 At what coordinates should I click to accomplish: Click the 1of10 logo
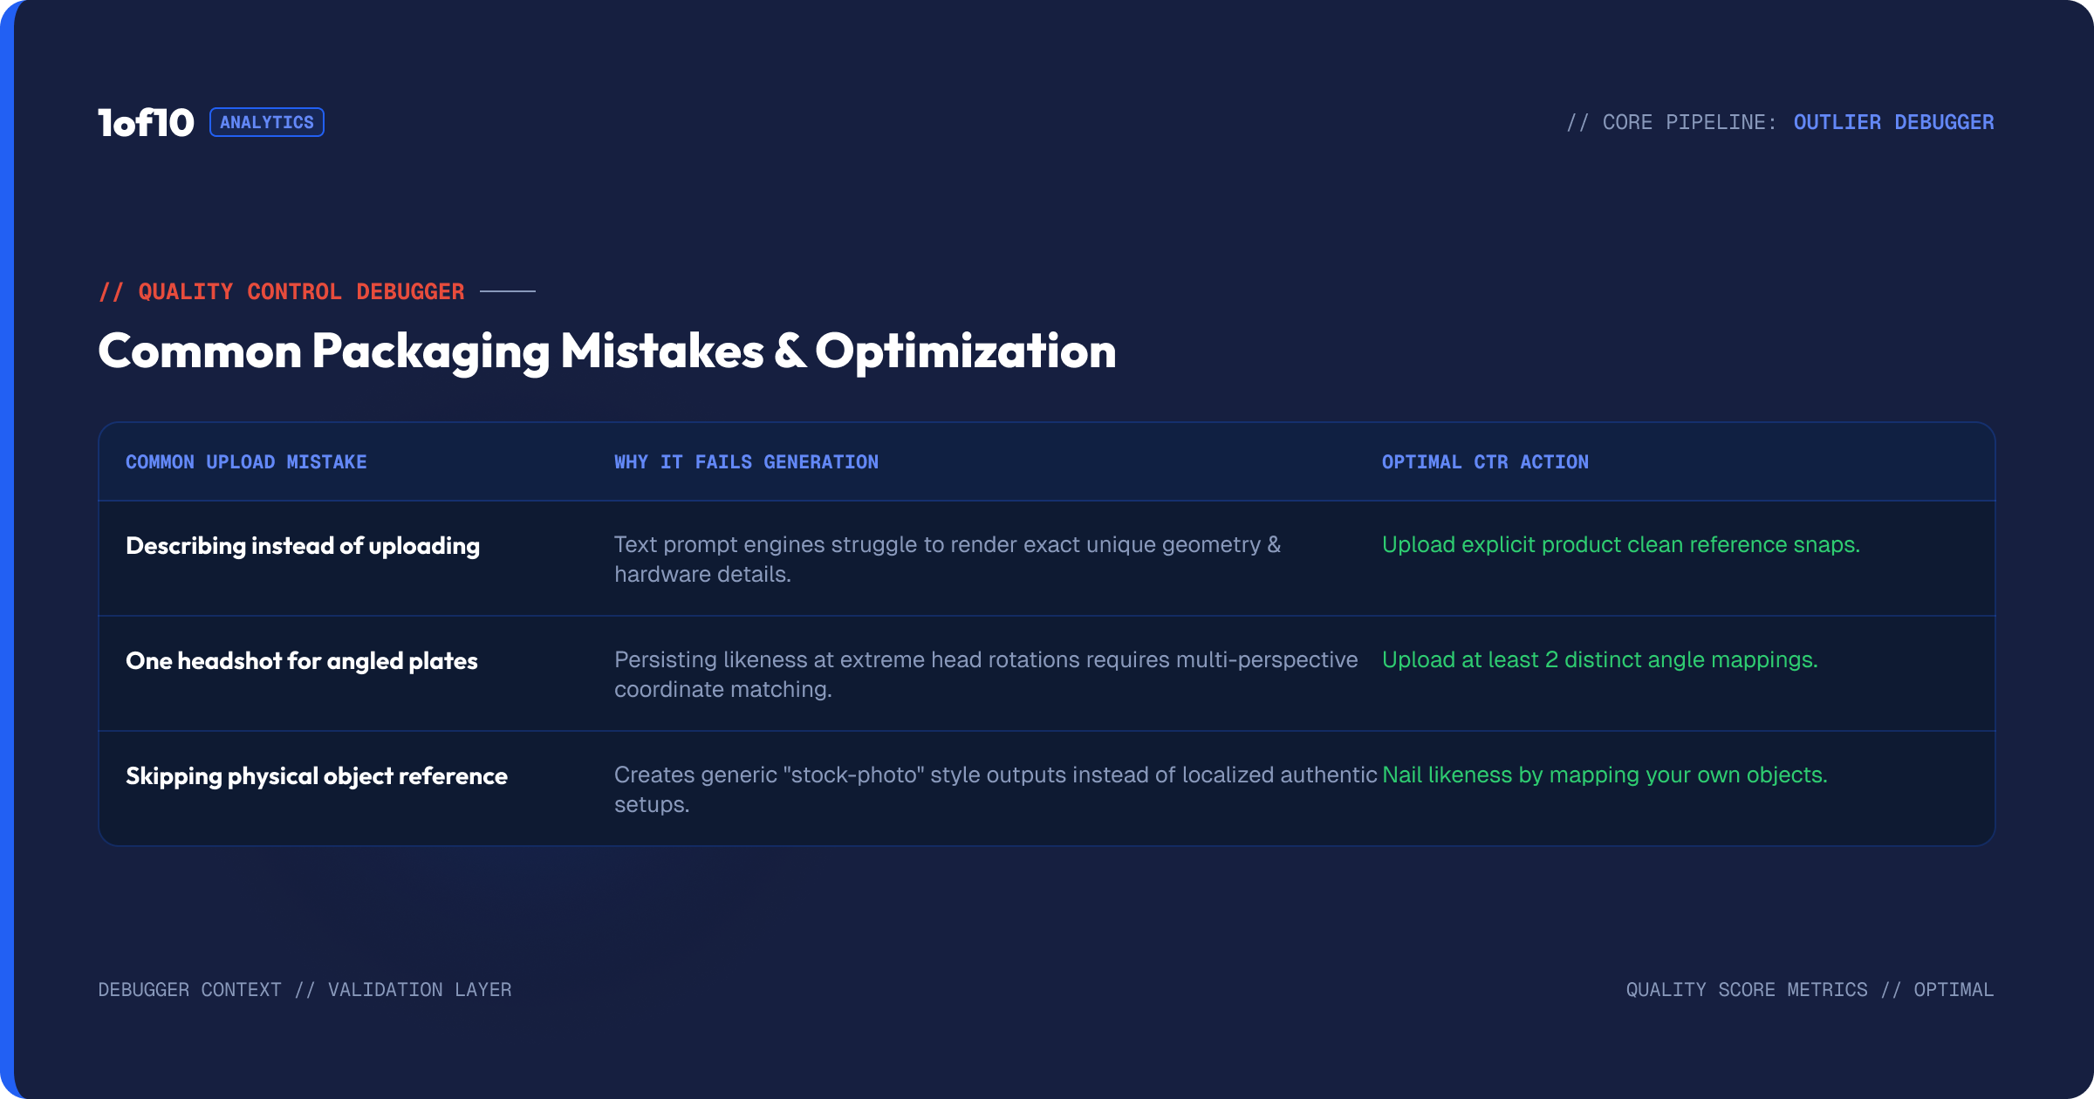click(146, 123)
